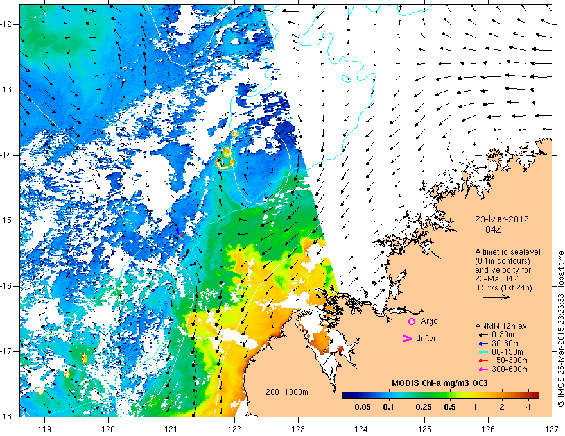This screenshot has height=436, width=565.
Task: Click latitude axis label -13
Action: pos(7,90)
